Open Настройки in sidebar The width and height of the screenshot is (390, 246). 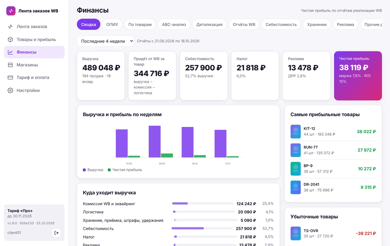34,90
